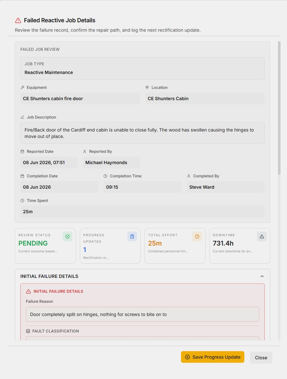Click the Reported Date value 08 Jun 2026, 07:51

49,163
